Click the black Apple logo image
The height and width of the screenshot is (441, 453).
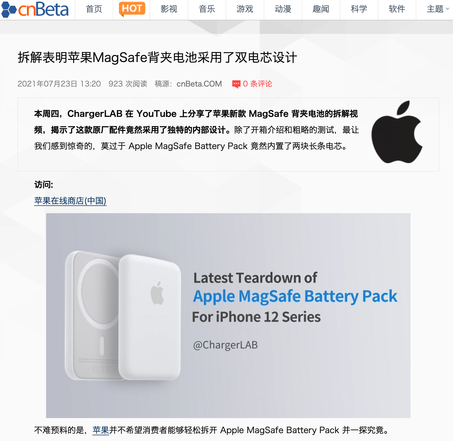(397, 132)
